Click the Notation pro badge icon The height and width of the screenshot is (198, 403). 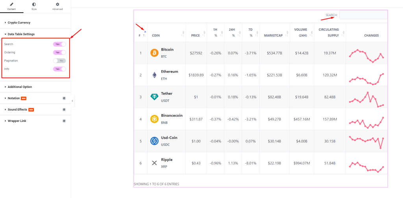64,98
